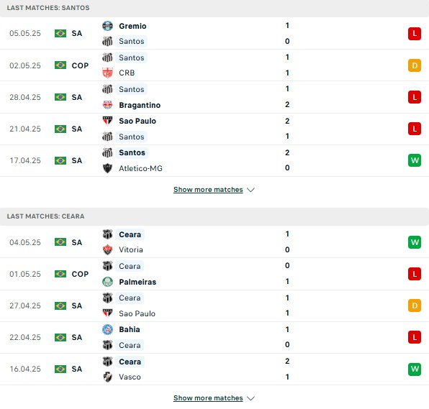Click the green W badge for Santos vs Atletico-MG
The width and height of the screenshot is (429, 409).
[x=415, y=160]
